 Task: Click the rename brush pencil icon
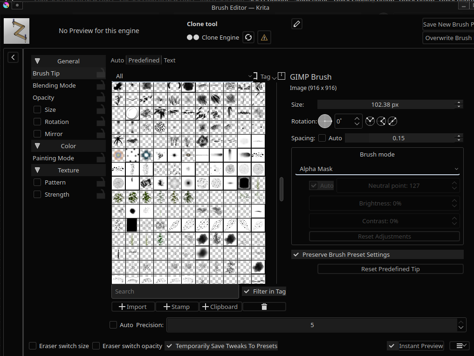pyautogui.click(x=297, y=24)
